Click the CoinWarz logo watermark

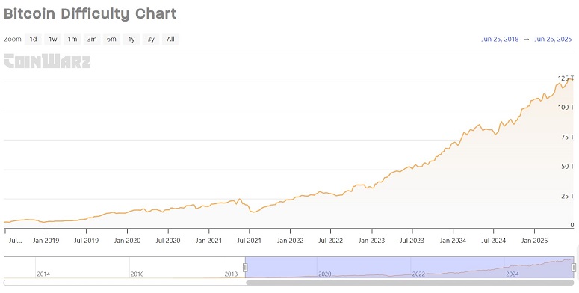(x=47, y=61)
